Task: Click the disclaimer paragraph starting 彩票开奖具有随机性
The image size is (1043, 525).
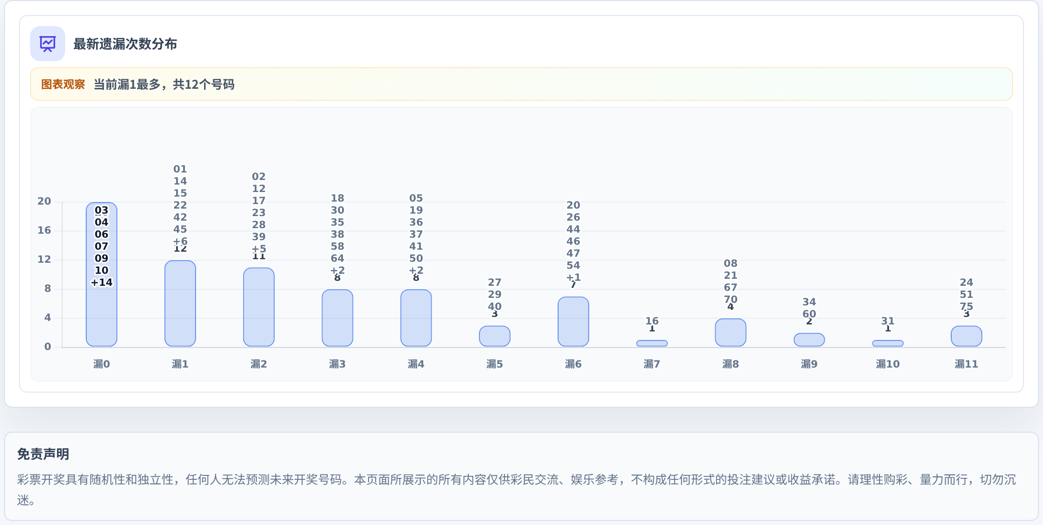Action: (516, 490)
